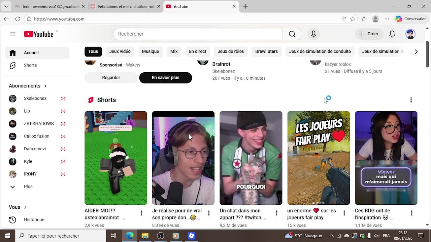The height and width of the screenshot is (242, 431).
Task: Open Task View on taskbar
Action: tap(113, 236)
